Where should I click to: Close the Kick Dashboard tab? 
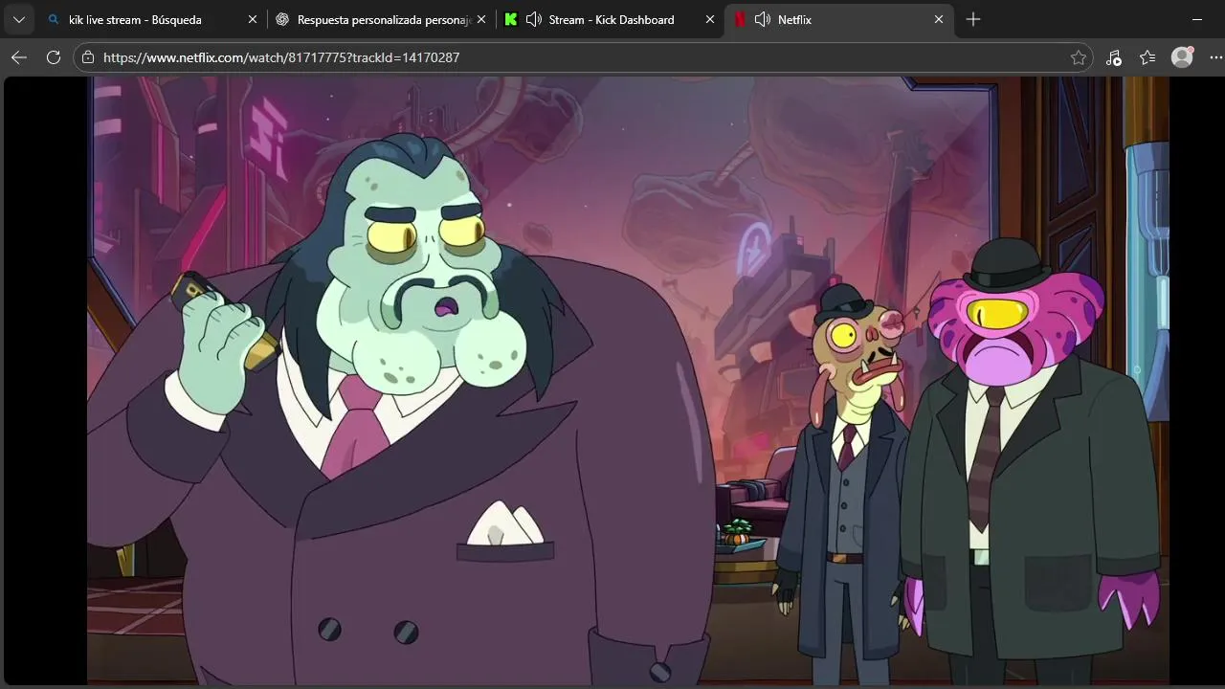tap(710, 19)
